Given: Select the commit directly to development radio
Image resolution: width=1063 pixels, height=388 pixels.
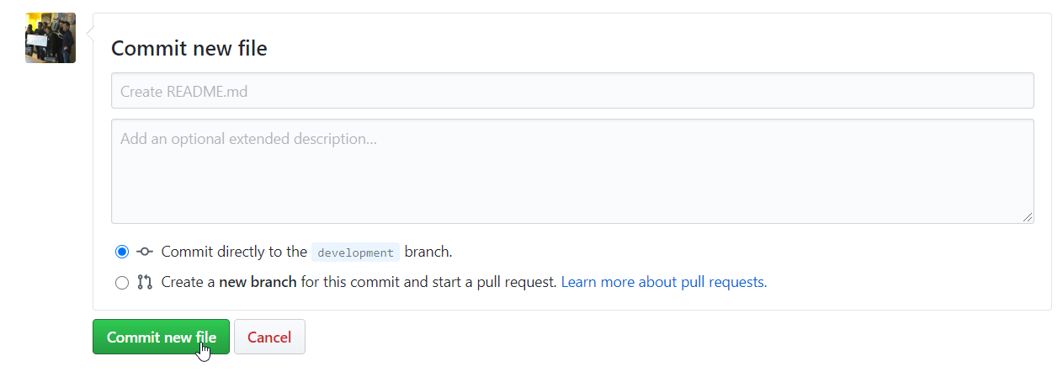Looking at the screenshot, I should 122,252.
